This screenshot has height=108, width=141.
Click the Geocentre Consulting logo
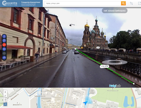[10, 3]
